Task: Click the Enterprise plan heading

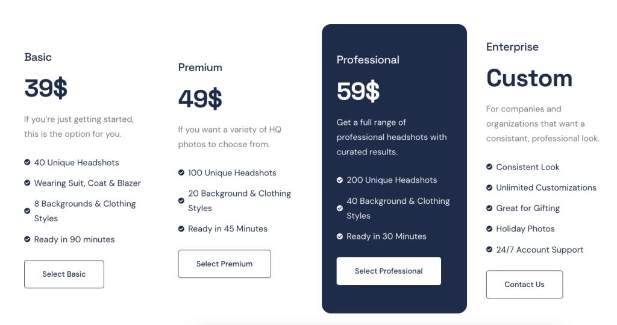Action: pyautogui.click(x=512, y=47)
